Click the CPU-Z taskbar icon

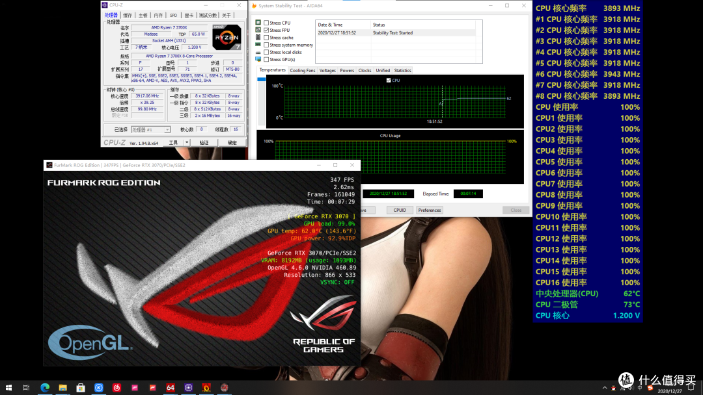(x=188, y=388)
